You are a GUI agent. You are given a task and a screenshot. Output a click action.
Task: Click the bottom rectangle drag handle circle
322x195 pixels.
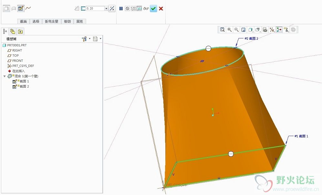coord(231,154)
